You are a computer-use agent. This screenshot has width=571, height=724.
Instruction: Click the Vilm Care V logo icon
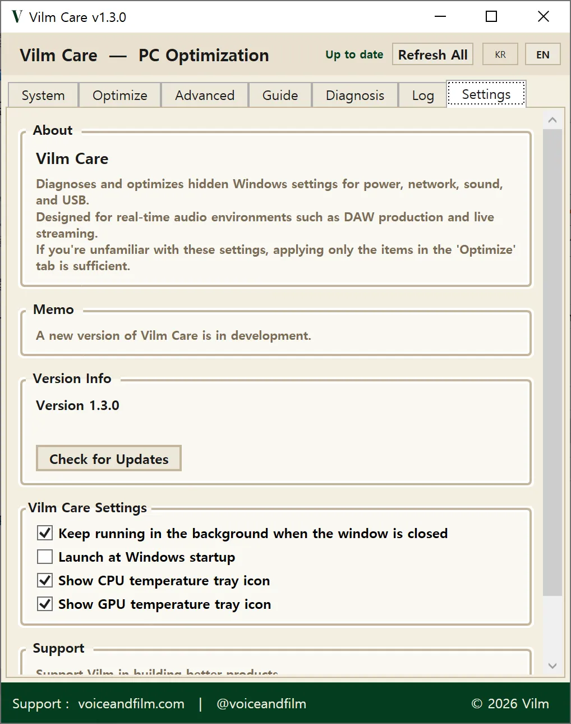coord(17,17)
